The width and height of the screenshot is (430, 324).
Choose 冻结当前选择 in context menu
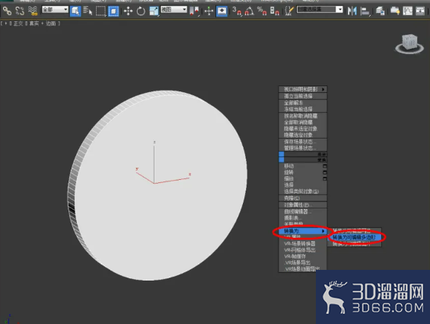(x=303, y=109)
